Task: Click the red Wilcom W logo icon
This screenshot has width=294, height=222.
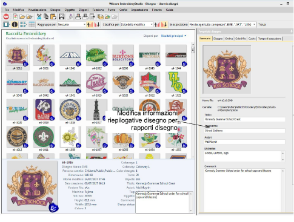Action: (6, 16)
